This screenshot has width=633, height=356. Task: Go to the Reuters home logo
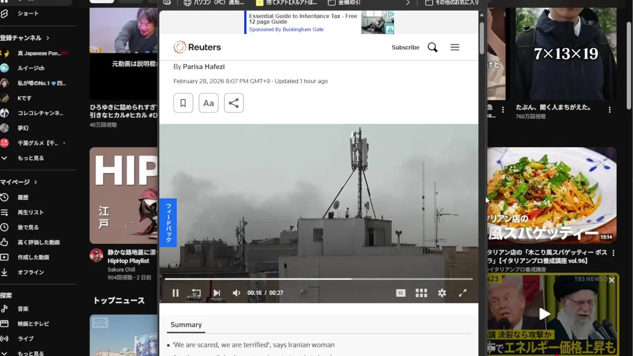[197, 47]
